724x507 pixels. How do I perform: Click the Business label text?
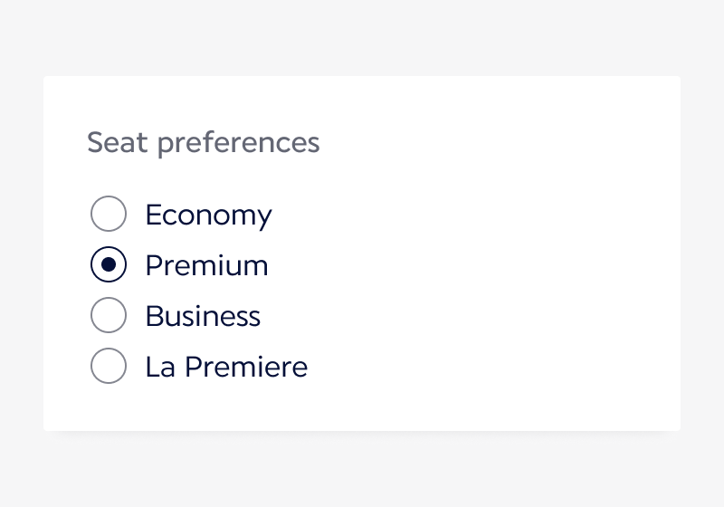(203, 317)
